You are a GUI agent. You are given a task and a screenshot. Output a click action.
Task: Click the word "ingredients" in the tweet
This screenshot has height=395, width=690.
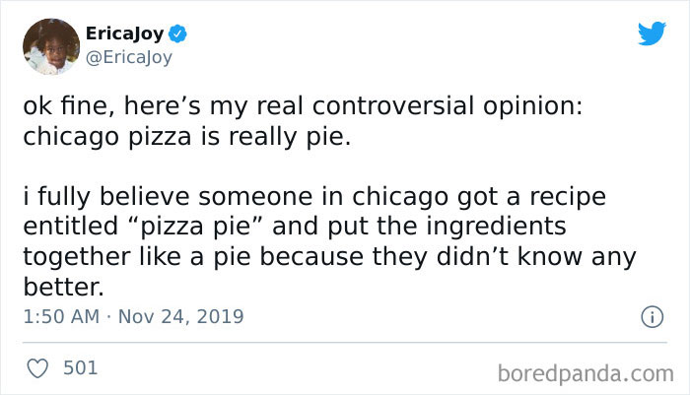[x=502, y=228]
